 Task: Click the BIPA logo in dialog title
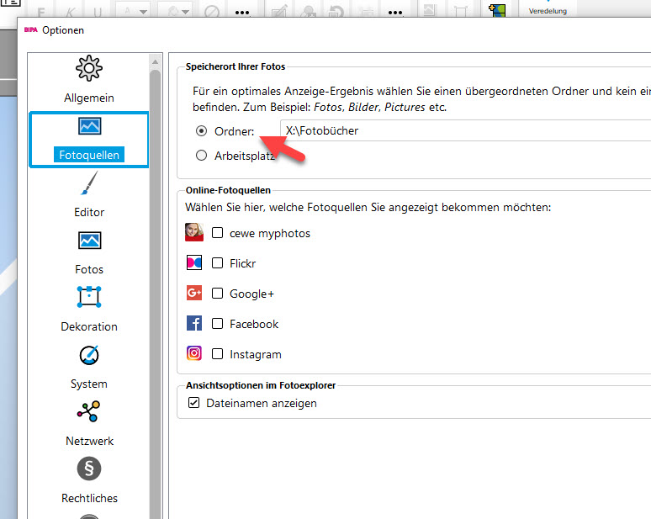(31, 30)
